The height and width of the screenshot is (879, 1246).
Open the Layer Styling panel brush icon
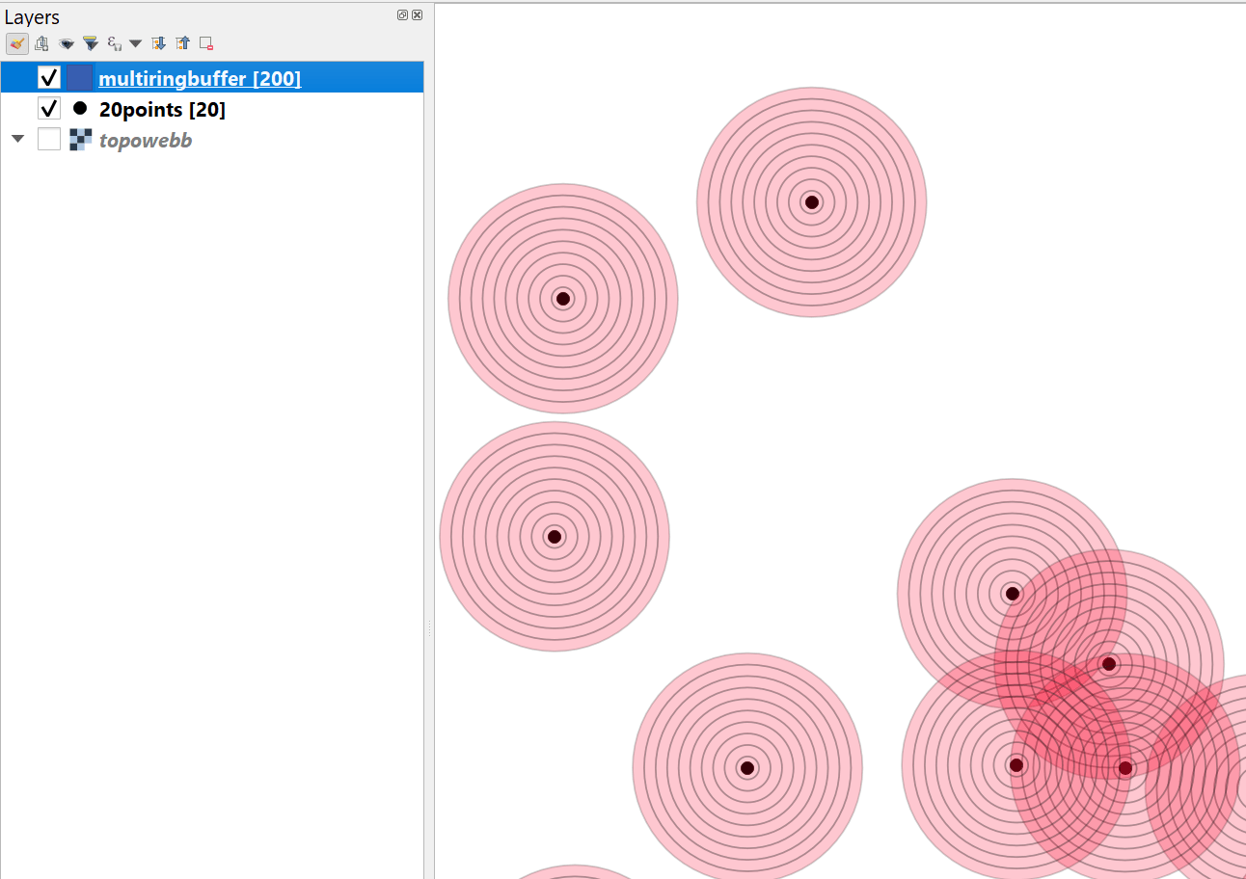click(16, 43)
